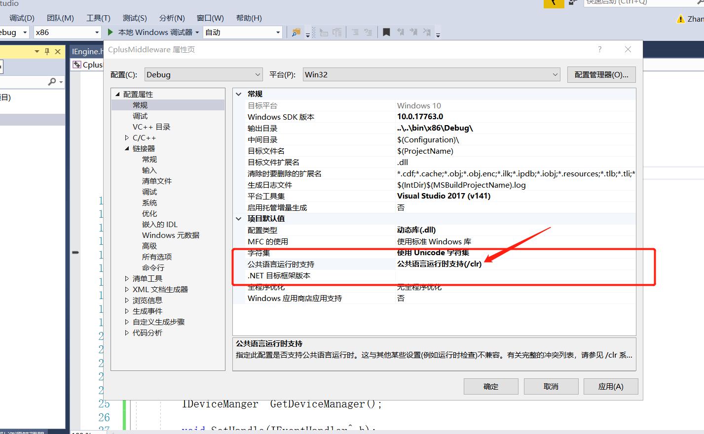
Task: Click the editor splitter handle on the left edge
Action: click(x=75, y=252)
